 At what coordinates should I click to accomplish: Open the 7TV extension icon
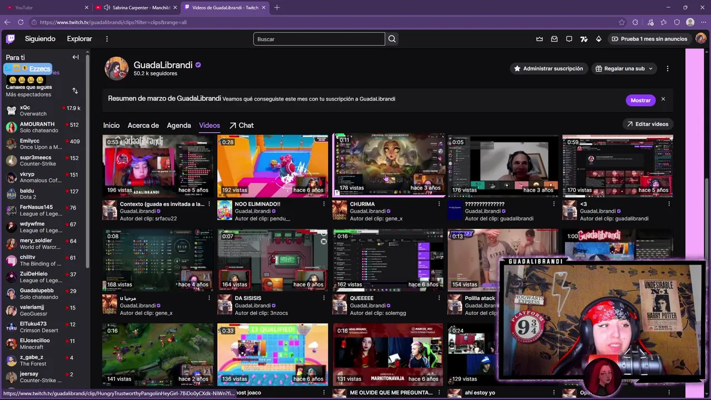point(584,39)
